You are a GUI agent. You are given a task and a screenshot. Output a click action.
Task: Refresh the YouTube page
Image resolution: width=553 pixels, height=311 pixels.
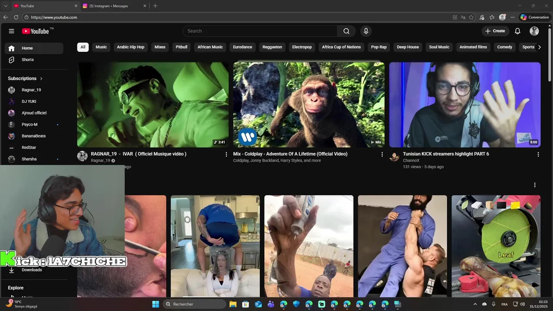coord(16,17)
